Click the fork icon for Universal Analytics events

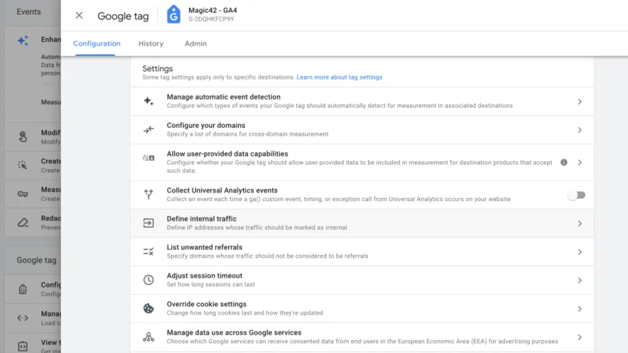[148, 194]
